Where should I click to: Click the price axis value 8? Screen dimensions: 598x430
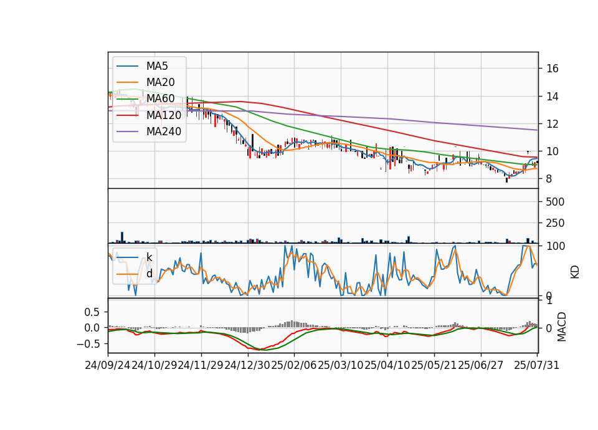pos(549,179)
